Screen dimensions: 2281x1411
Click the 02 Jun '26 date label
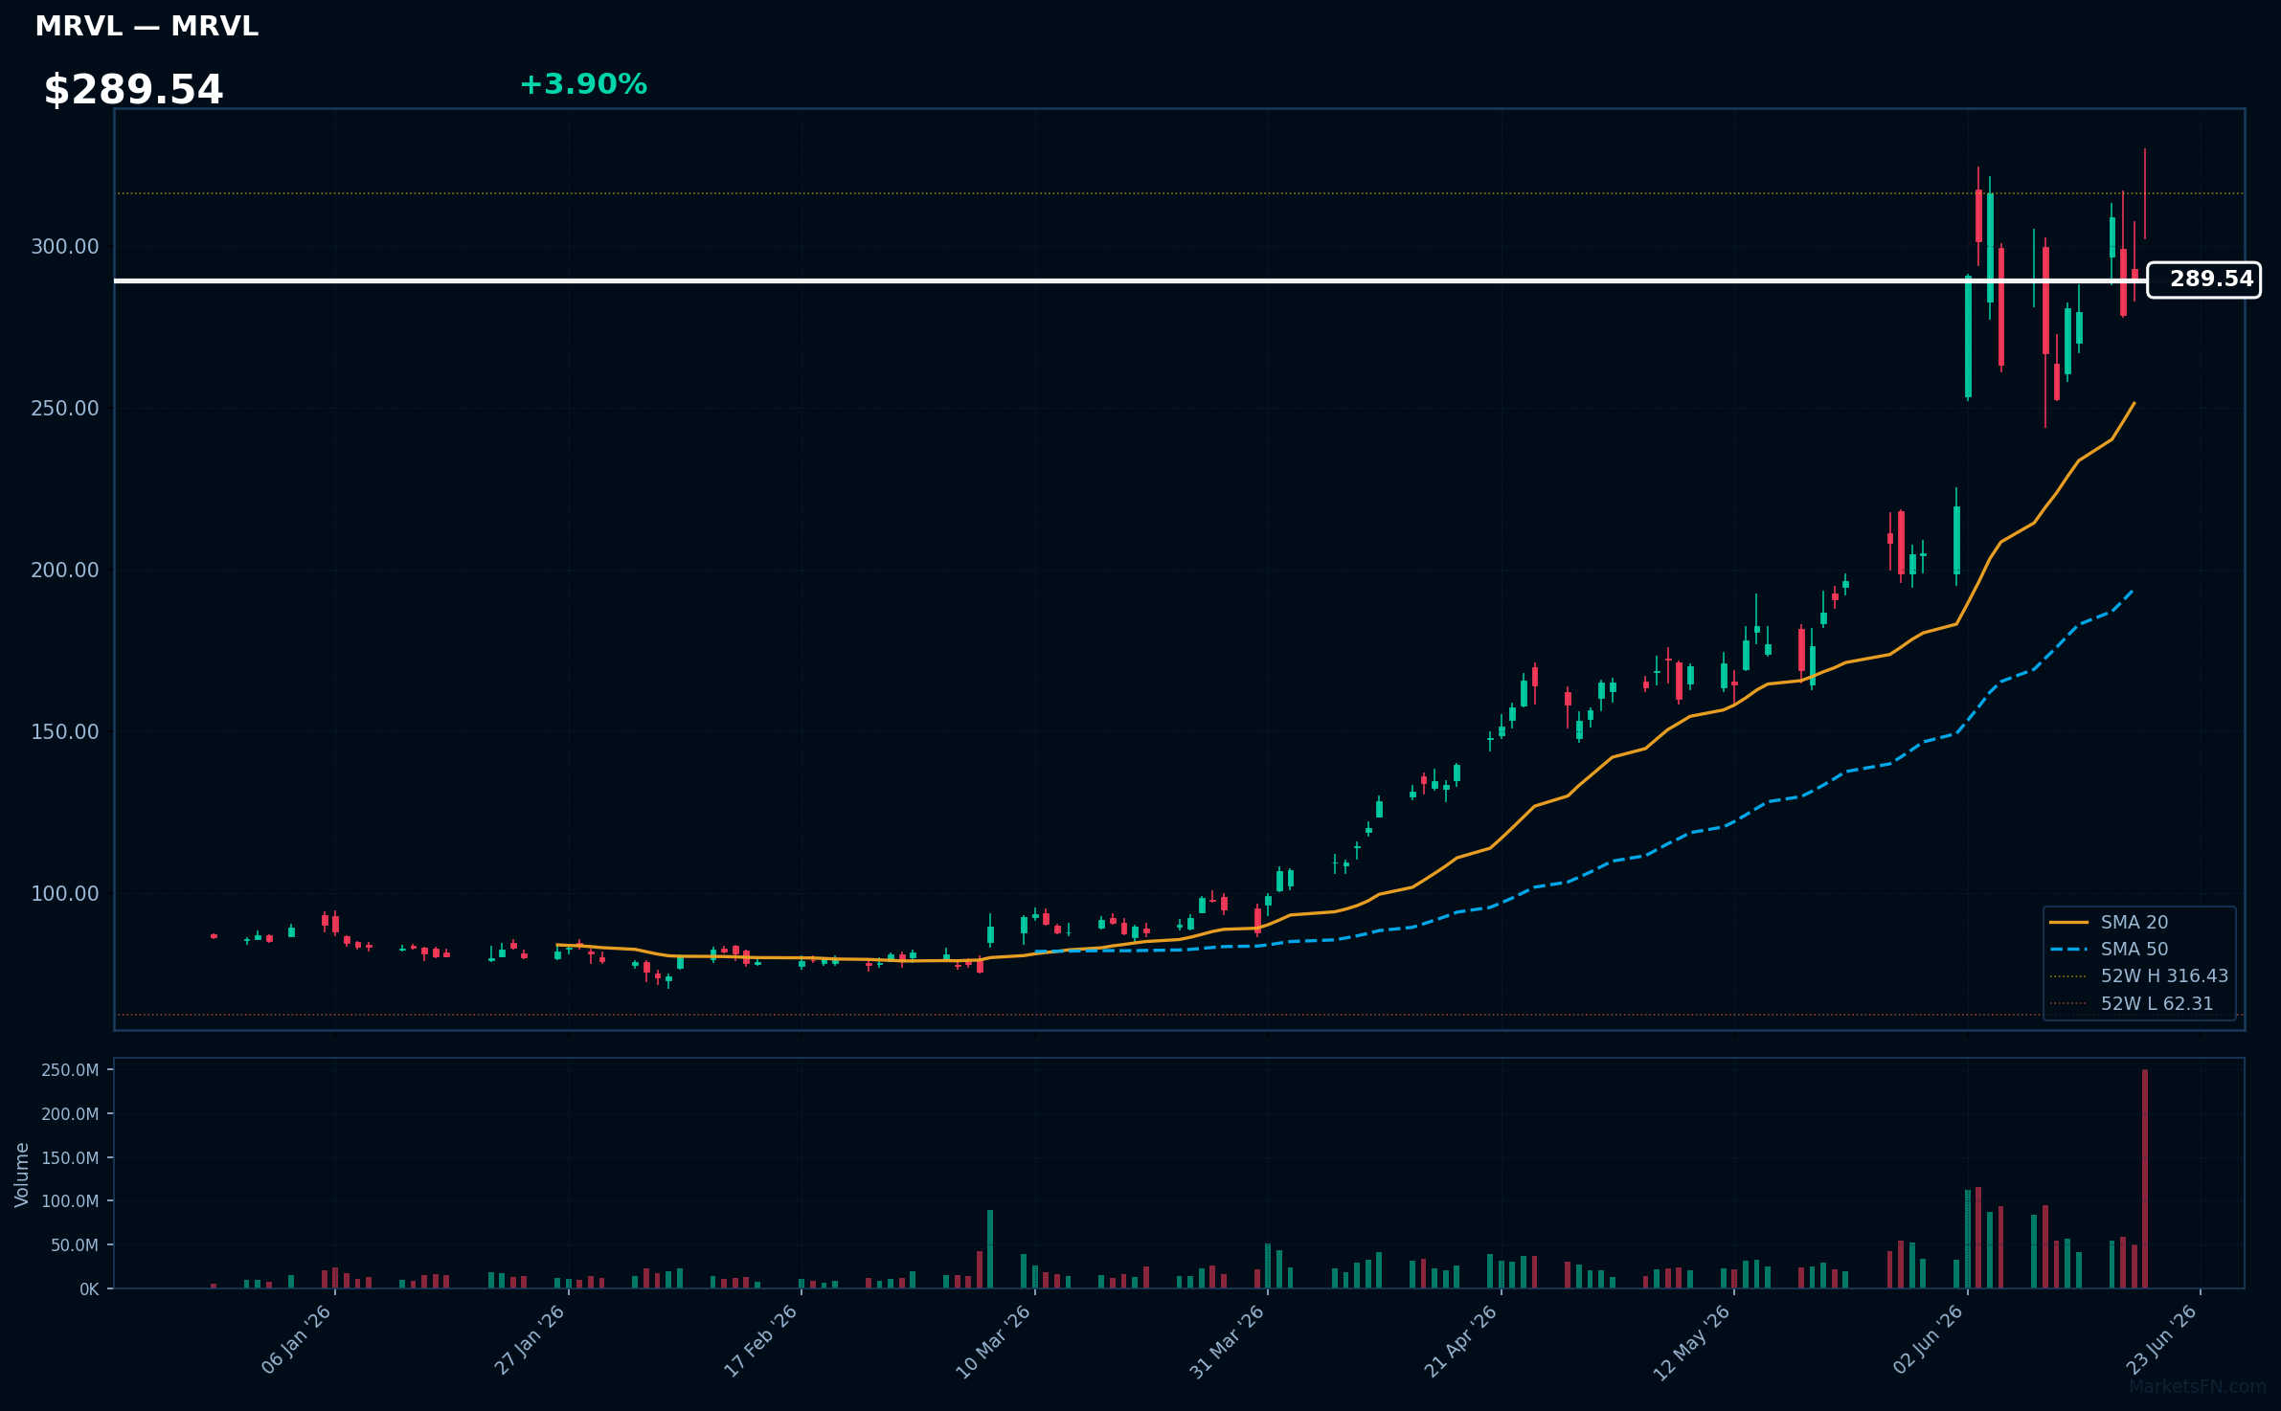1929,1341
